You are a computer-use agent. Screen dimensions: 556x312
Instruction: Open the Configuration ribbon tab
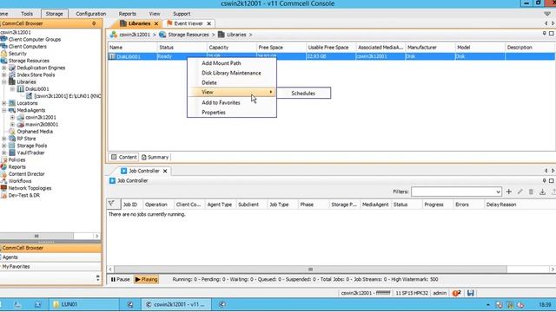pos(90,14)
